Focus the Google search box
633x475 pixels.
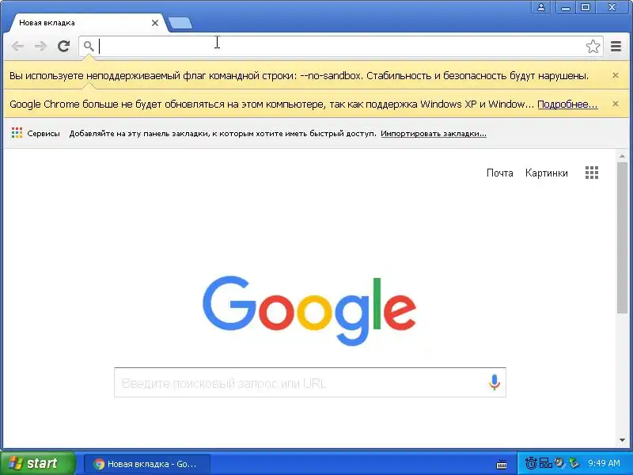point(310,382)
